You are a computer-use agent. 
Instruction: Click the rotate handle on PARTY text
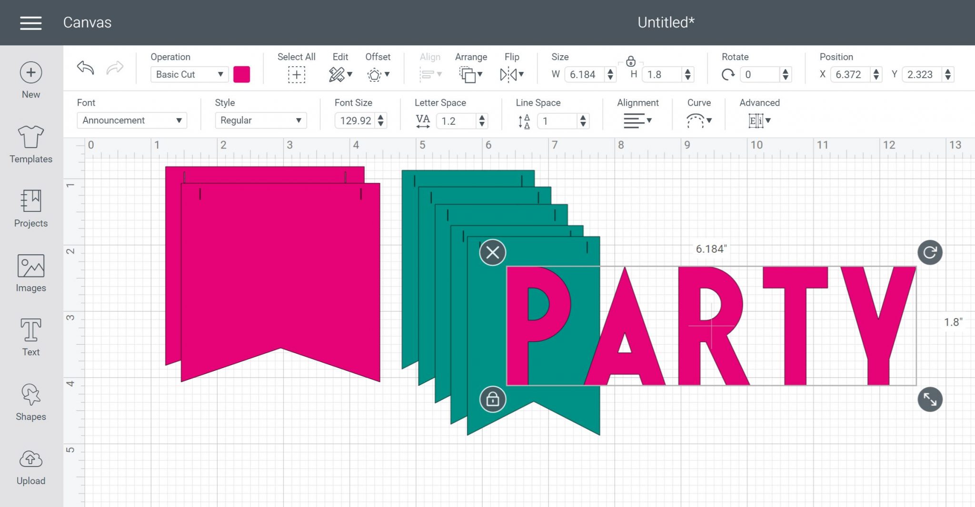coord(930,252)
